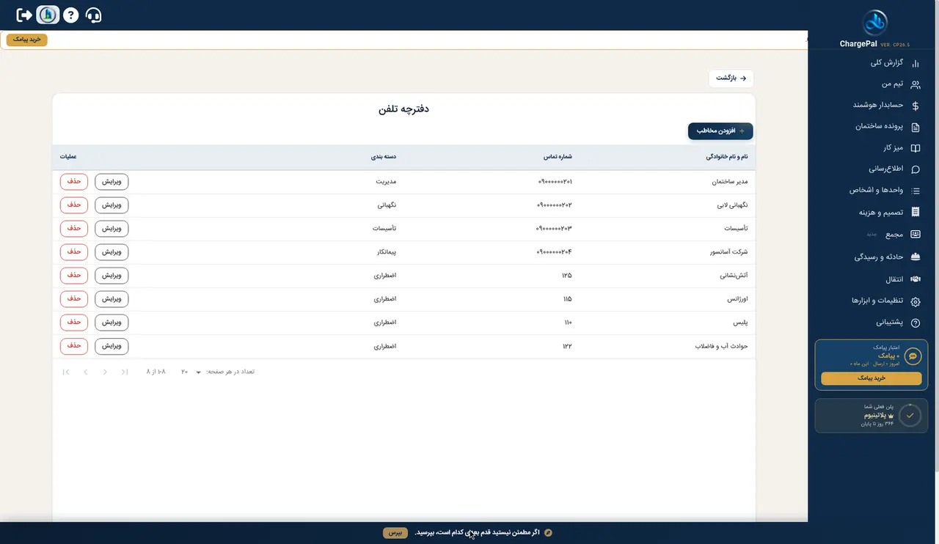Click the logout icon in top bar

24,15
